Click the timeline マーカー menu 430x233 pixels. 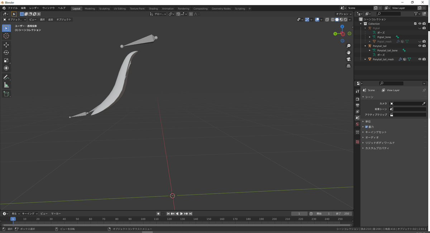coord(56,214)
